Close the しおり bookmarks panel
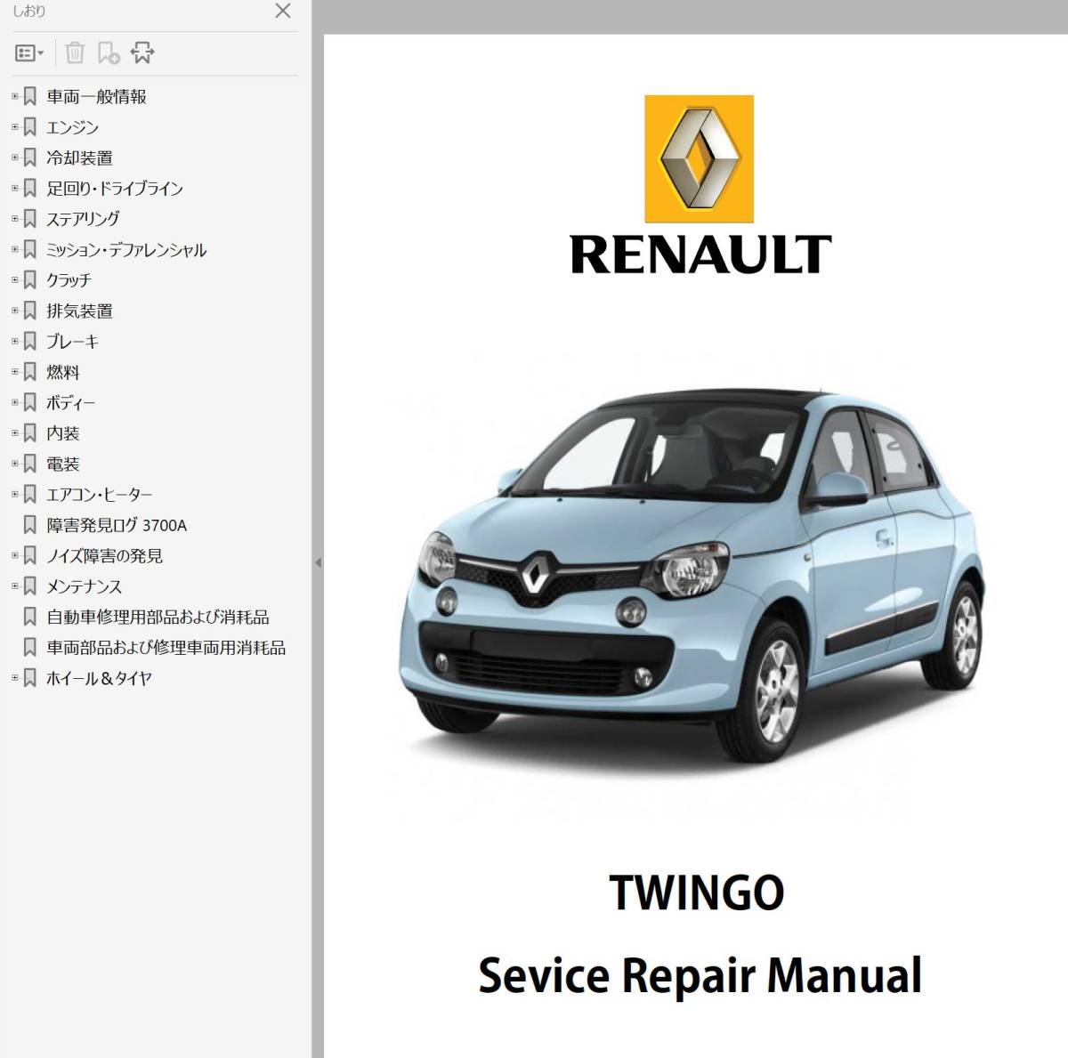This screenshot has height=1058, width=1068. click(x=282, y=12)
